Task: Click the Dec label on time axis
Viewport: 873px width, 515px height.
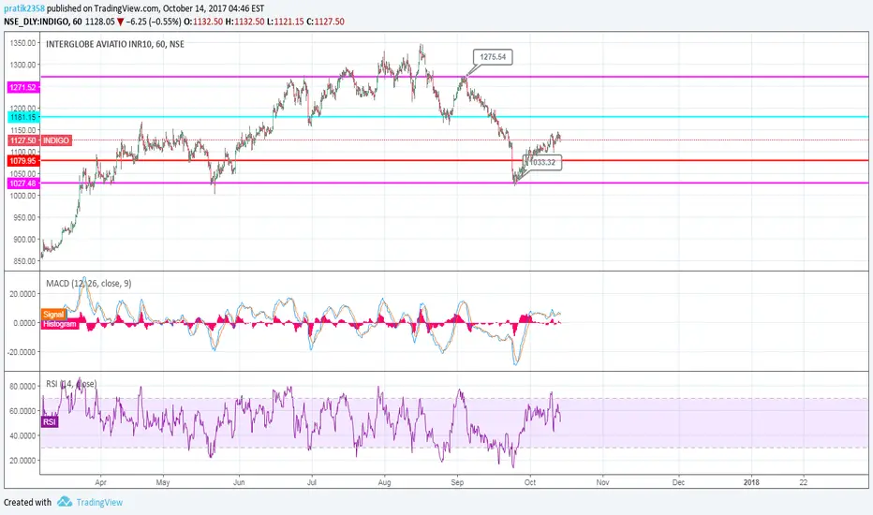Action: point(678,482)
